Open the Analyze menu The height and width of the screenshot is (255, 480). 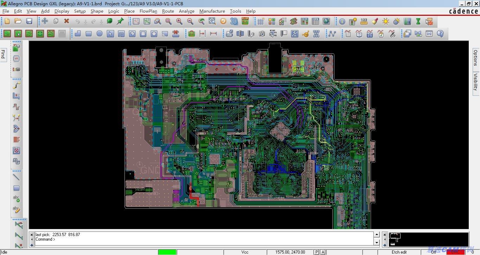coord(187,11)
